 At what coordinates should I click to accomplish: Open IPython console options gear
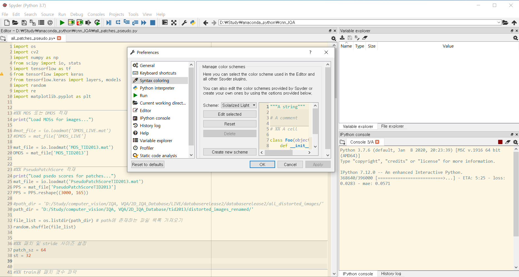pos(515,142)
